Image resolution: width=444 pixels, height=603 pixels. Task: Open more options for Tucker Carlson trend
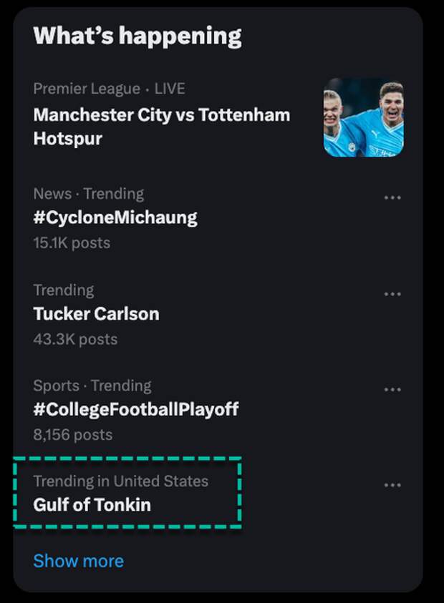coord(392,294)
